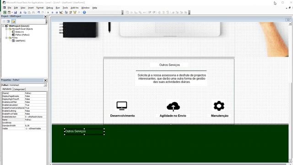Close the Project - VBAProject panel
The height and width of the screenshot is (165, 293).
pyautogui.click(x=45, y=16)
